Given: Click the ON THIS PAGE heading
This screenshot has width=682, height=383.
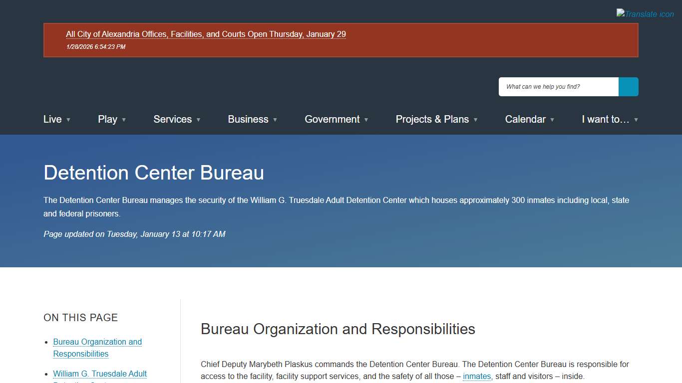Looking at the screenshot, I should (x=80, y=317).
